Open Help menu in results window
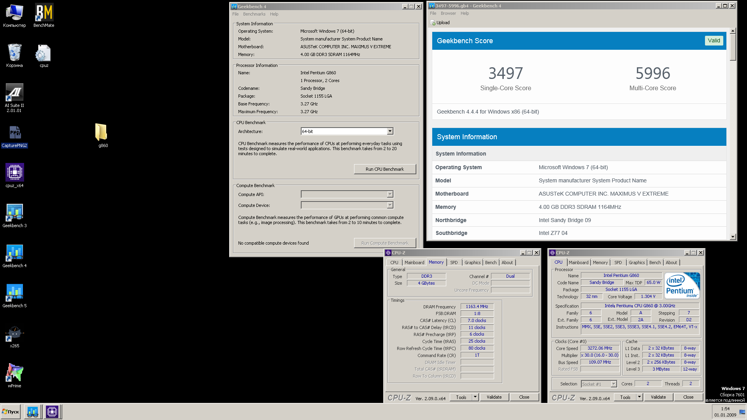The width and height of the screenshot is (747, 420). pos(465,13)
